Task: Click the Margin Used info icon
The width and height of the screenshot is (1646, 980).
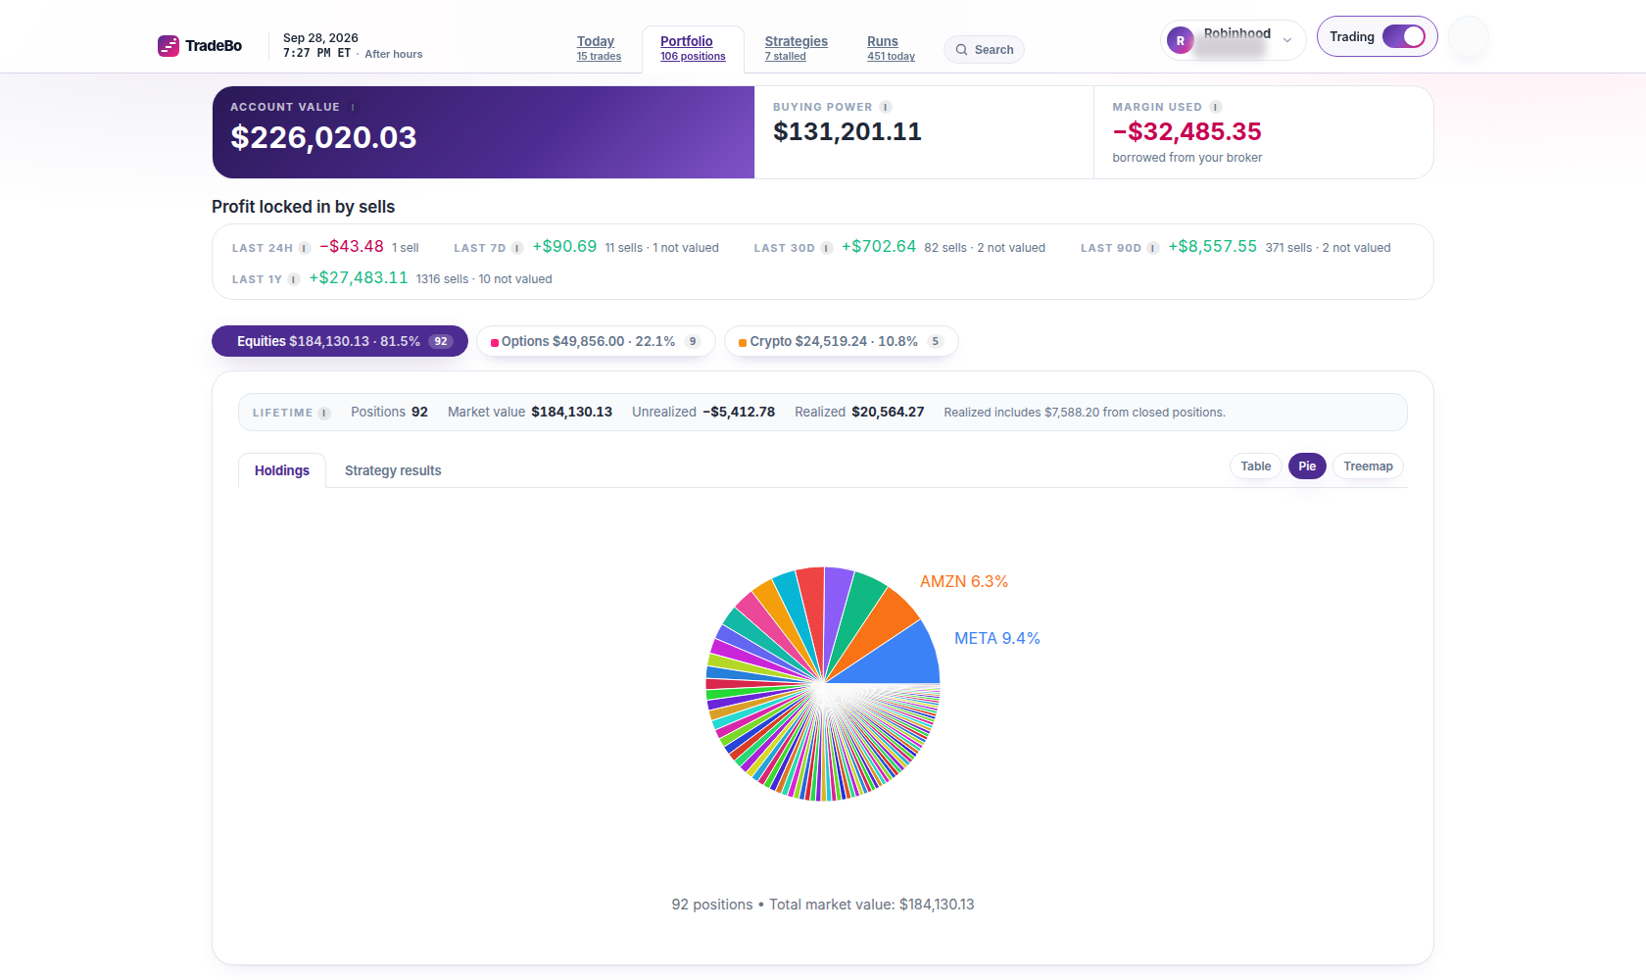Action: point(1216,107)
